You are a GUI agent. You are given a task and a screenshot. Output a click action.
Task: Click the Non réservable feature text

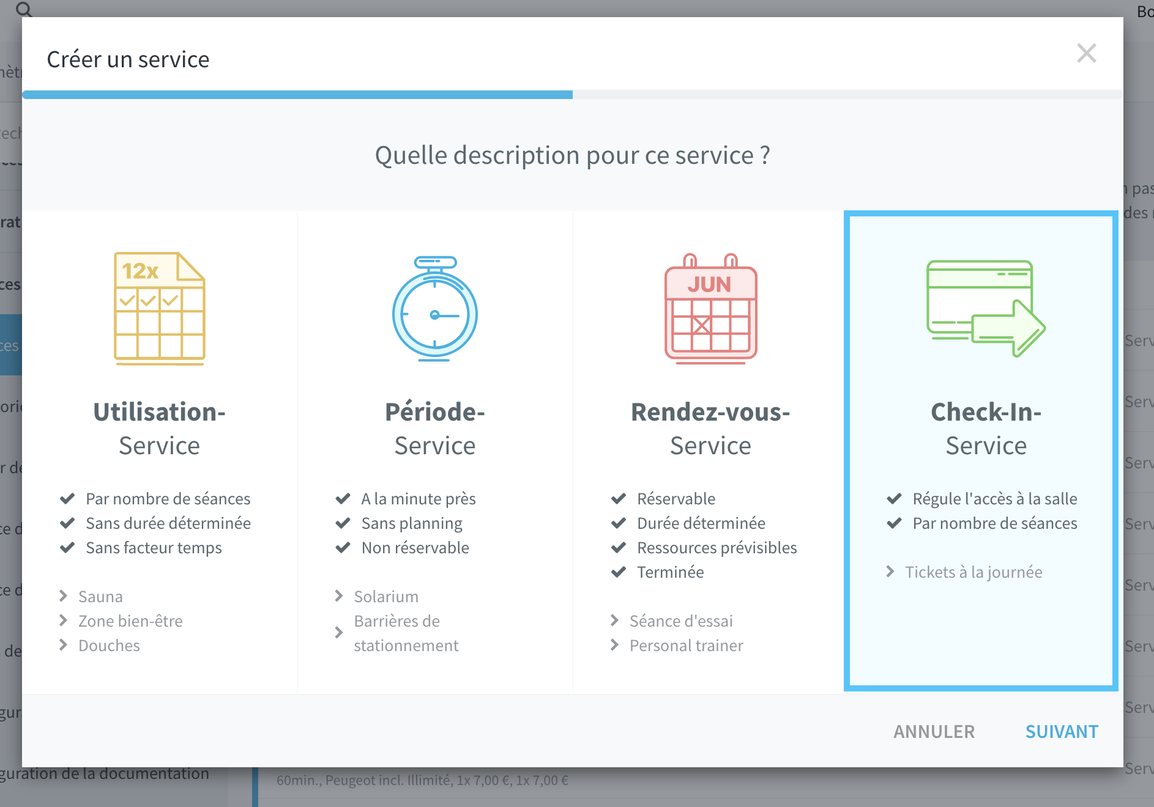pos(415,548)
